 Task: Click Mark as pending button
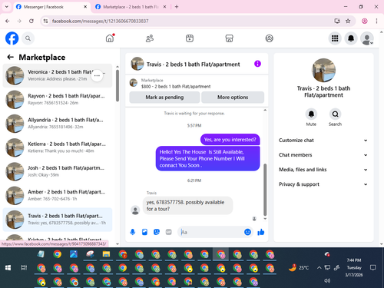click(x=164, y=98)
